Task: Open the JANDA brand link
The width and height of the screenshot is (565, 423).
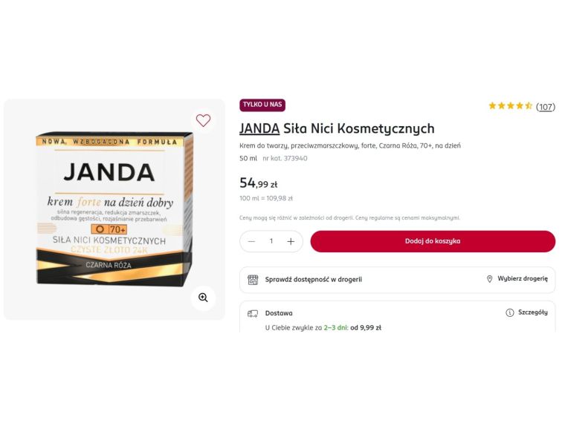Action: coord(259,128)
